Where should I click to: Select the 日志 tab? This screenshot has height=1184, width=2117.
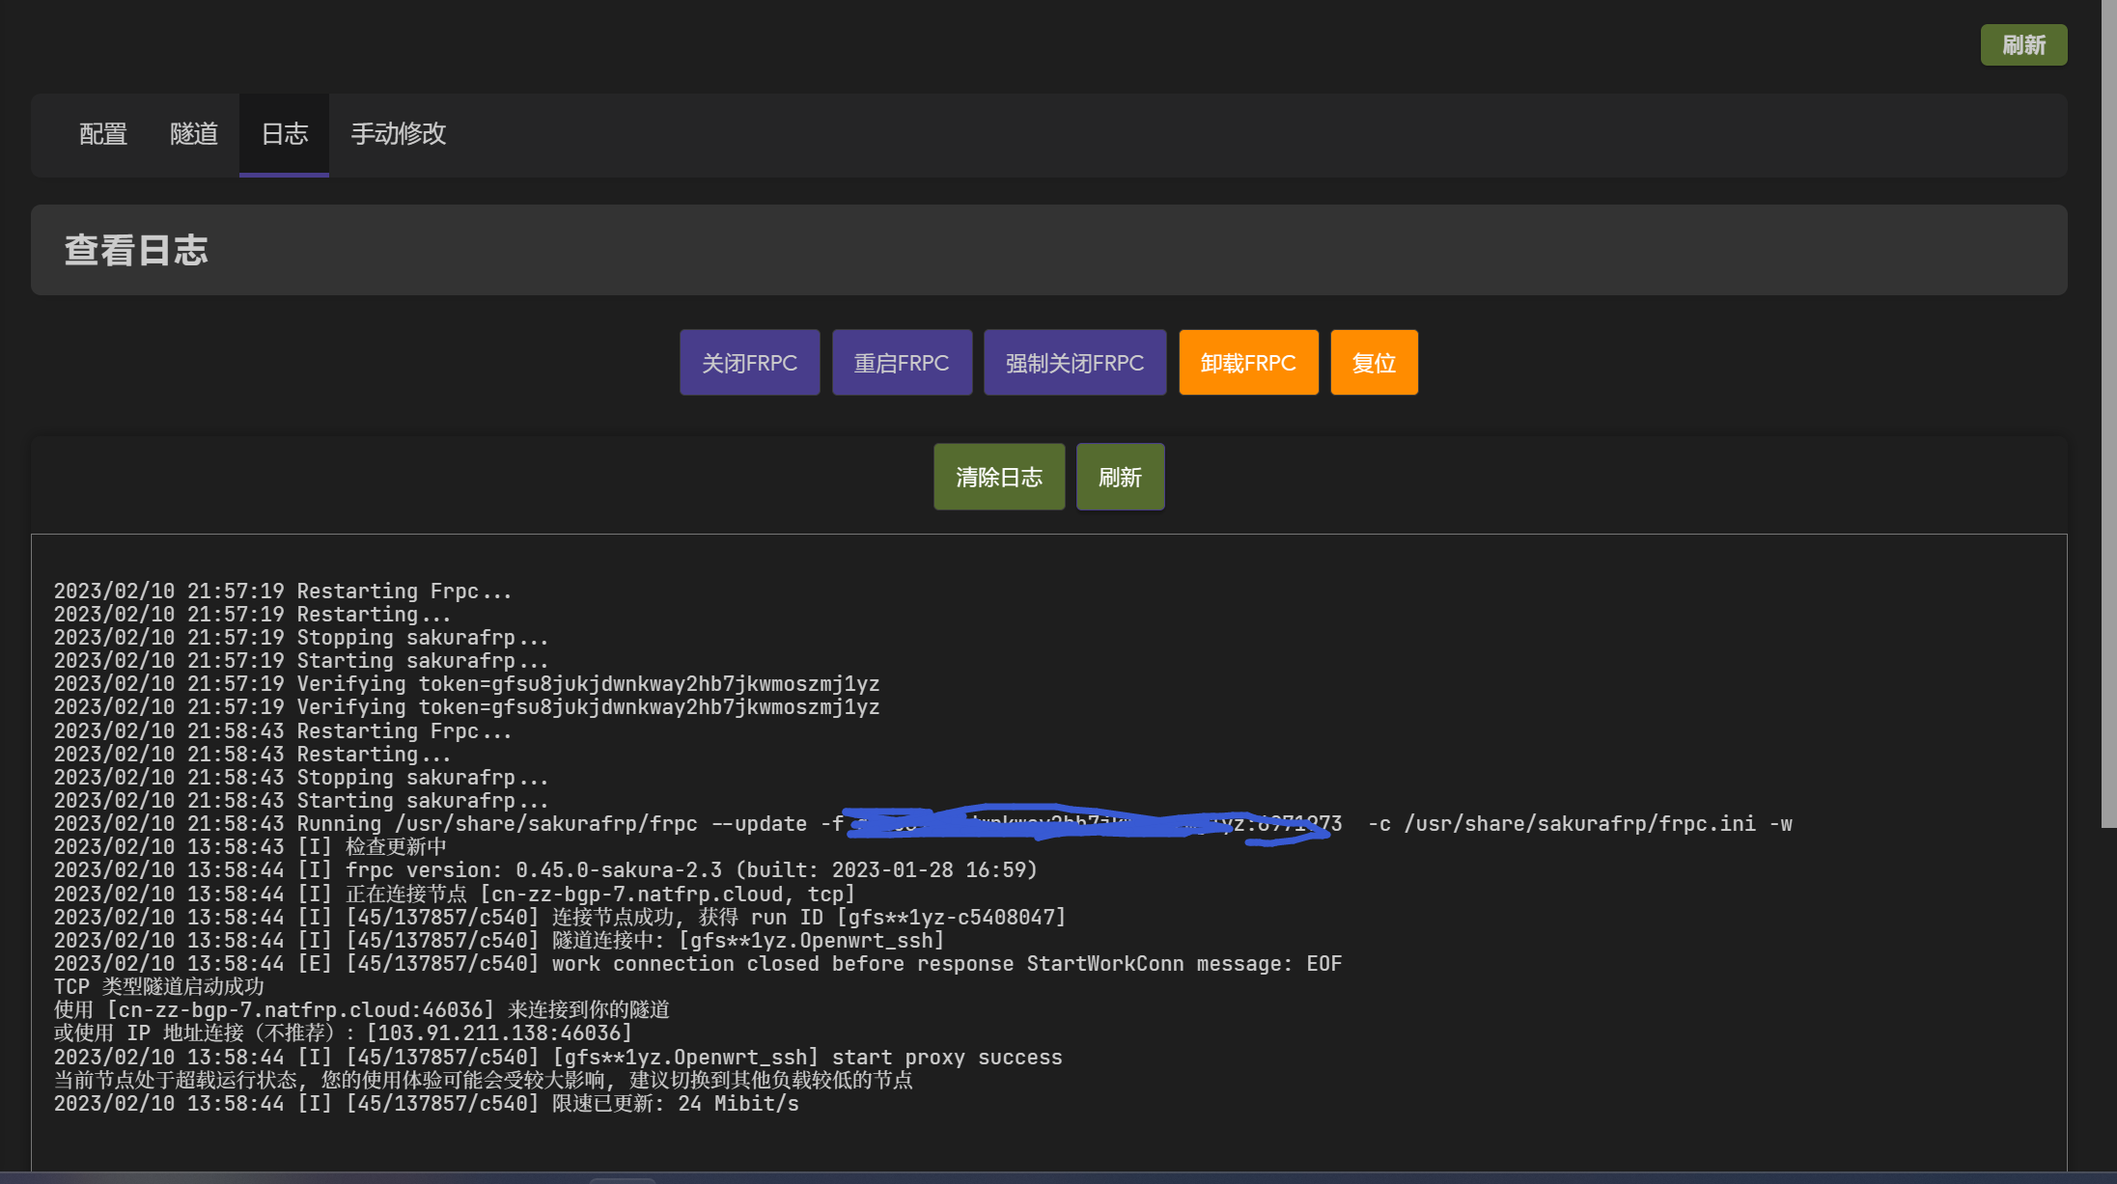click(x=285, y=134)
